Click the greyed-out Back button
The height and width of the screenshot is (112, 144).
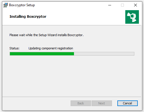(x=81, y=103)
